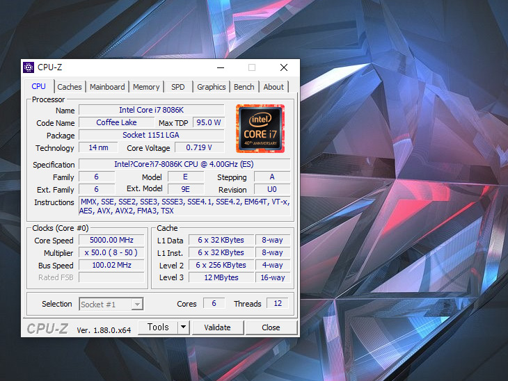
Task: Close CPU-Z with the title bar X
Action: pyautogui.click(x=284, y=67)
